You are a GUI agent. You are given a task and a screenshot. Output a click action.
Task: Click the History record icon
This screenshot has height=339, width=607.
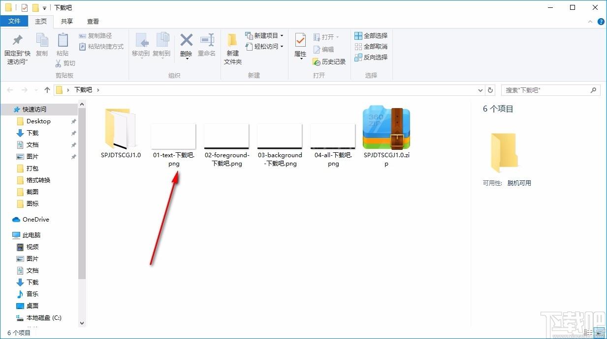tap(317, 62)
